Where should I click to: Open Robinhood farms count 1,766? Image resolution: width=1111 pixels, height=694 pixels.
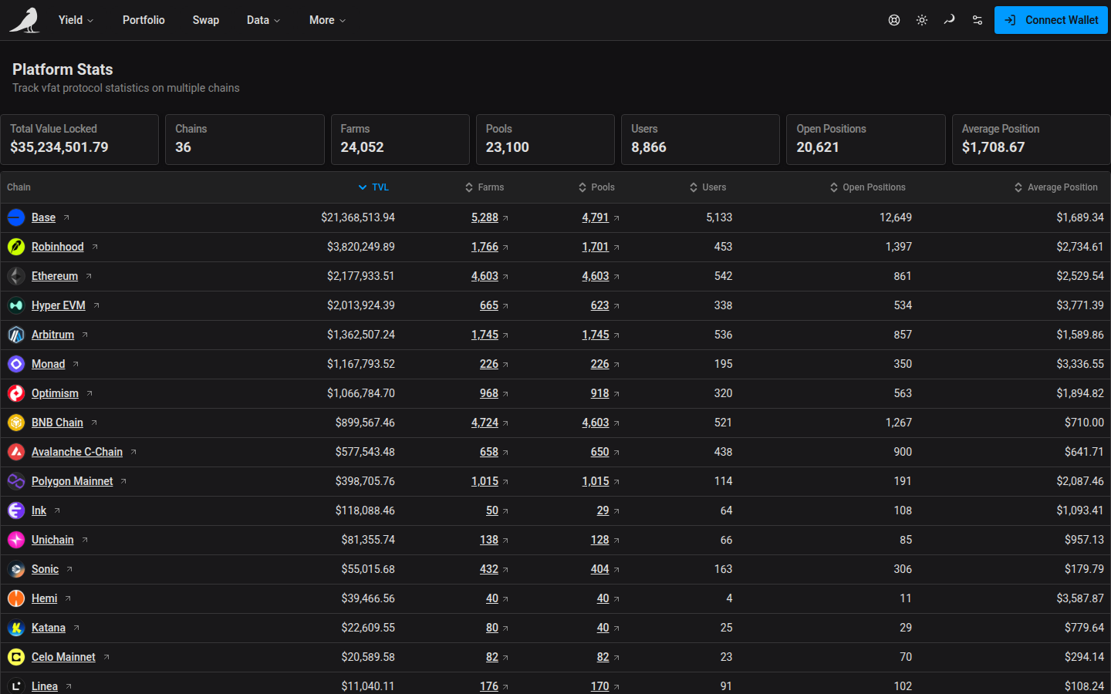(x=485, y=247)
